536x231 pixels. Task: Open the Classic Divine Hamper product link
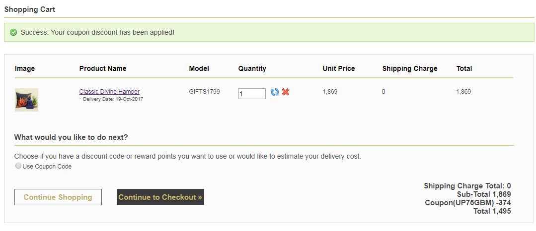(109, 92)
